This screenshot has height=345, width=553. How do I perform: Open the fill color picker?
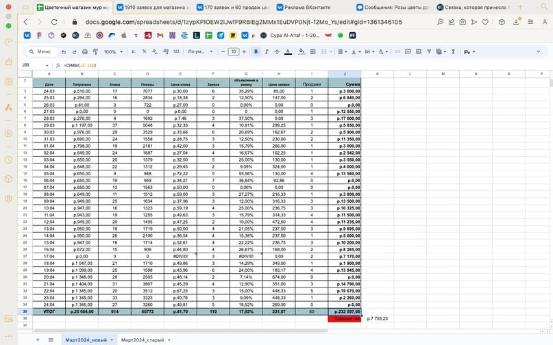tap(302, 51)
